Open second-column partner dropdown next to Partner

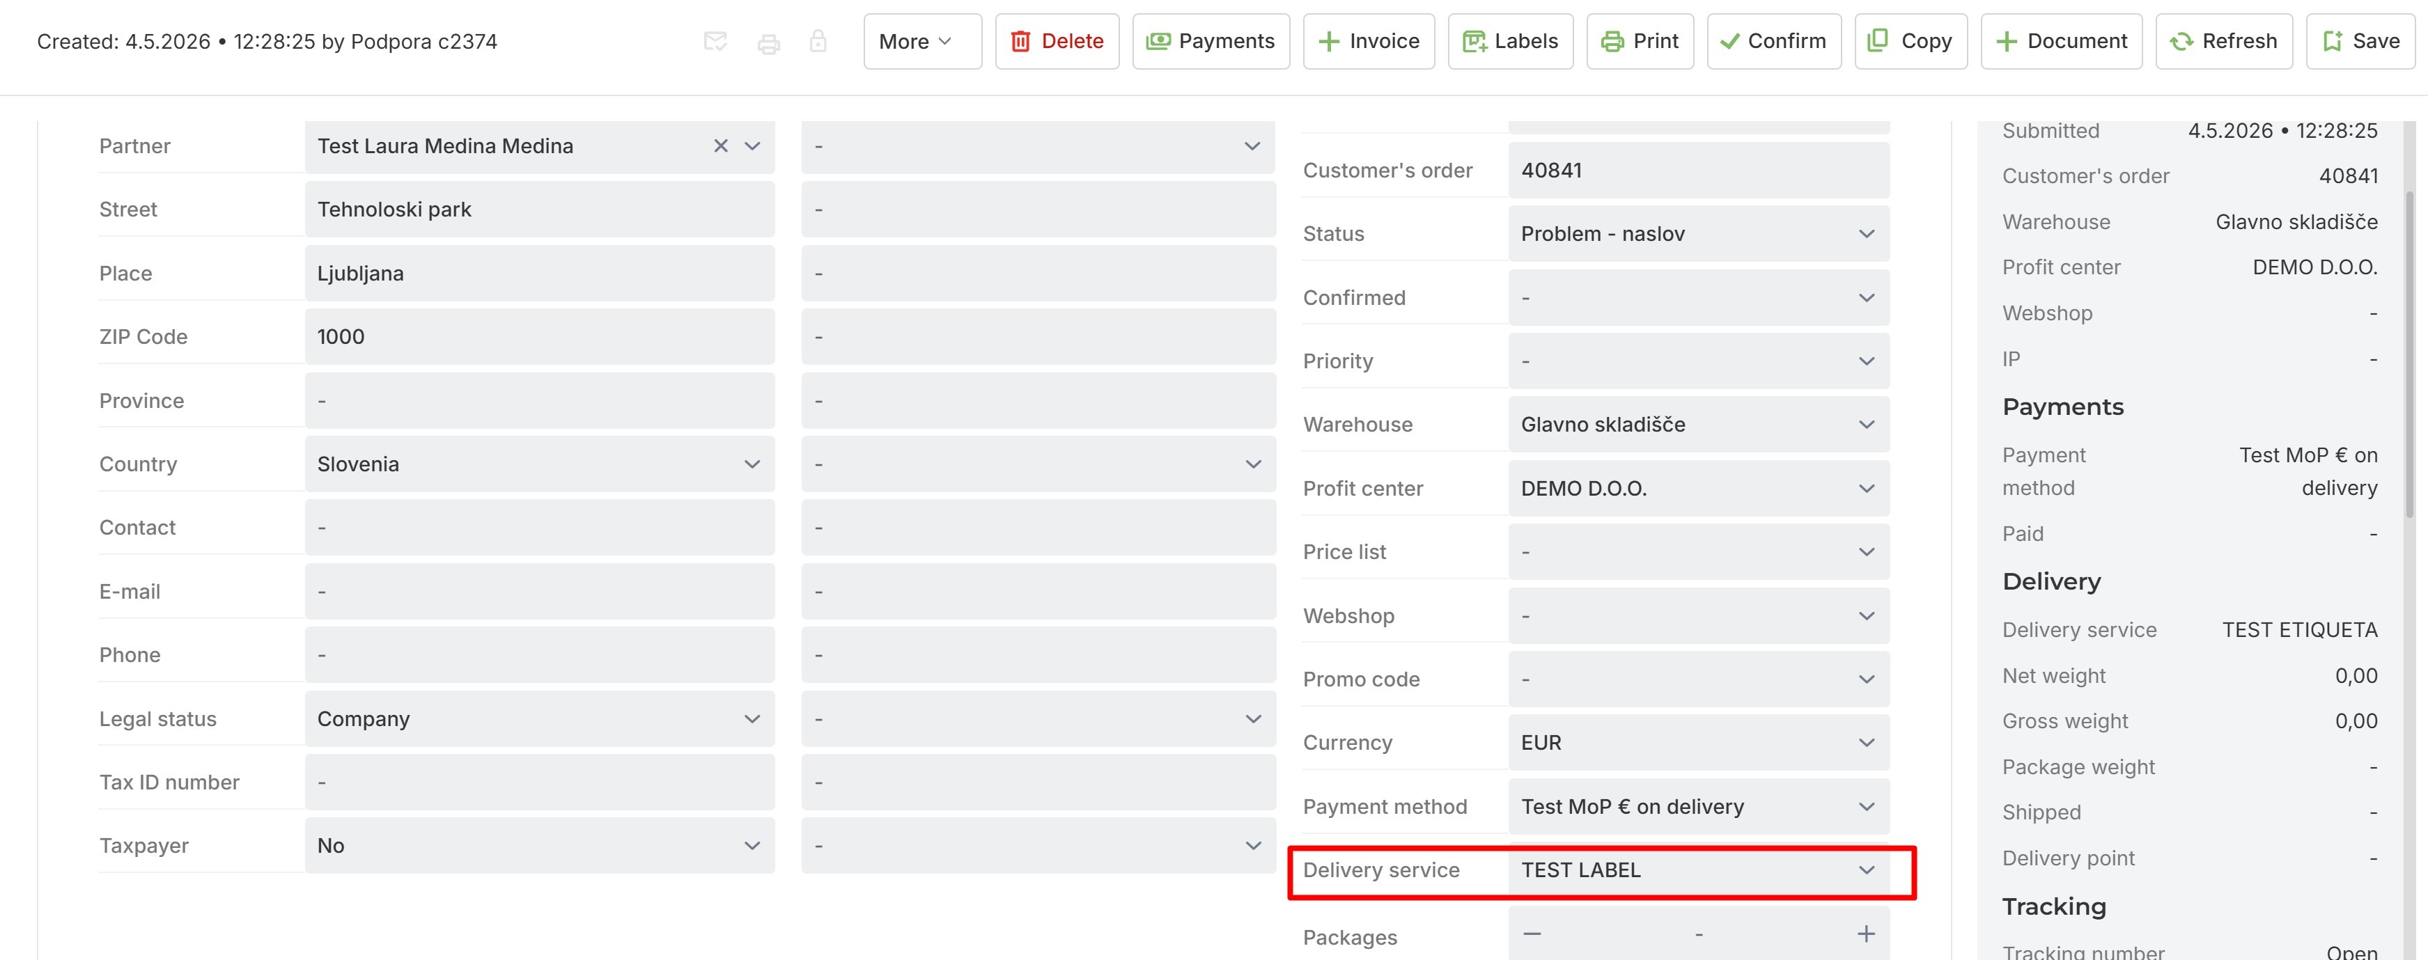click(x=1038, y=146)
